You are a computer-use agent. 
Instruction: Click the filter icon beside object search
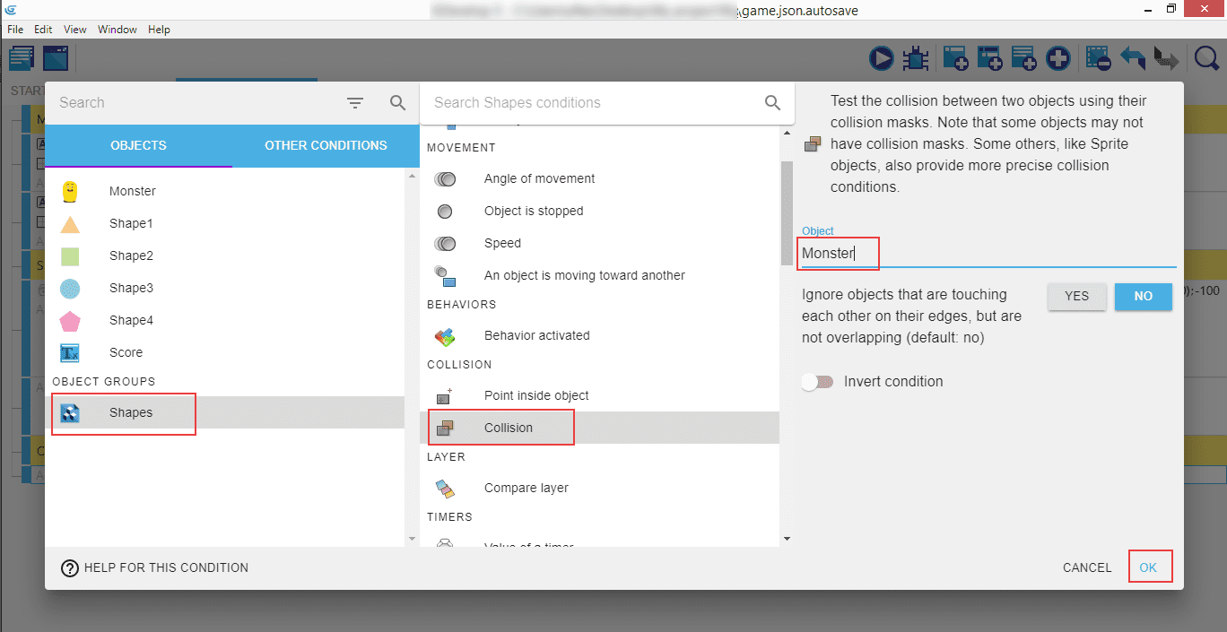tap(355, 103)
